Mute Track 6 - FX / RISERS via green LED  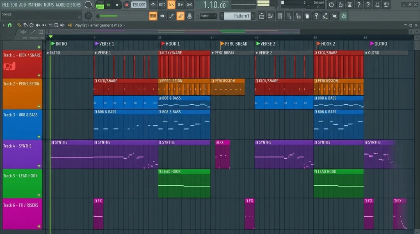pos(39,226)
